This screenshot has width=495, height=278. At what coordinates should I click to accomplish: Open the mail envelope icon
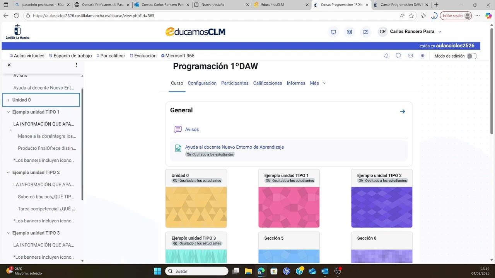[410, 56]
